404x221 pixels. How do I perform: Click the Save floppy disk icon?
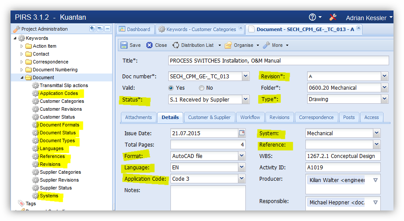click(x=124, y=45)
